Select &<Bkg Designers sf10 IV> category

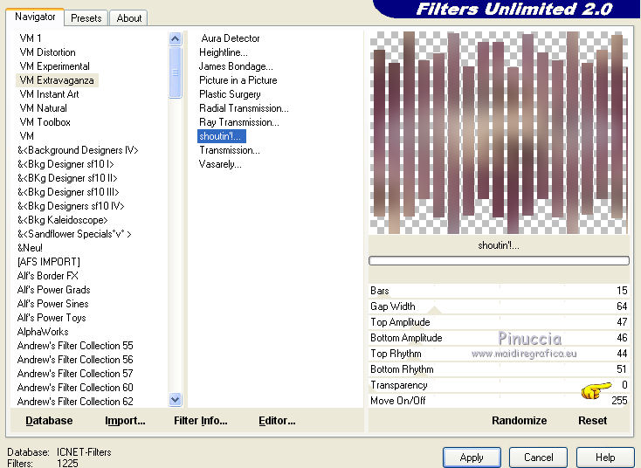(x=71, y=206)
